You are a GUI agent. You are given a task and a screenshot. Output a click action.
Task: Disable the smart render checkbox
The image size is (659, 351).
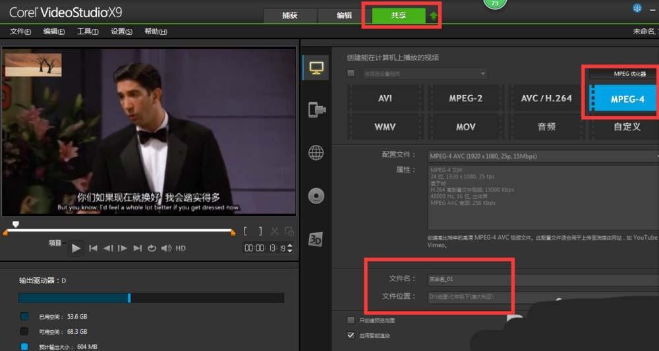point(351,335)
